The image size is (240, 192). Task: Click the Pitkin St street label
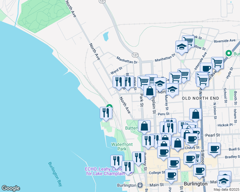click(x=135, y=84)
